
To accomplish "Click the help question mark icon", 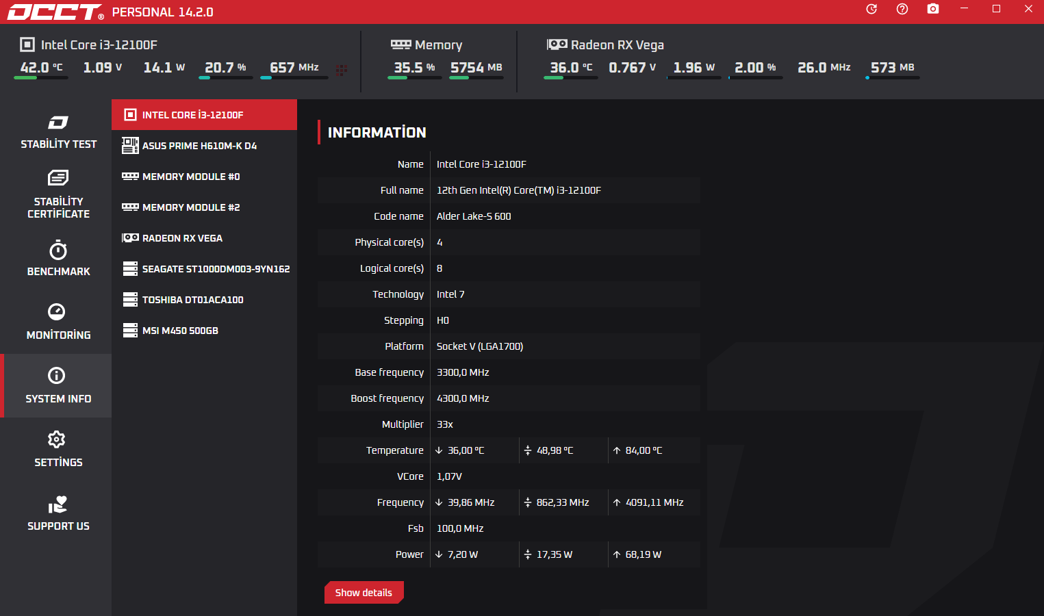I will point(902,9).
